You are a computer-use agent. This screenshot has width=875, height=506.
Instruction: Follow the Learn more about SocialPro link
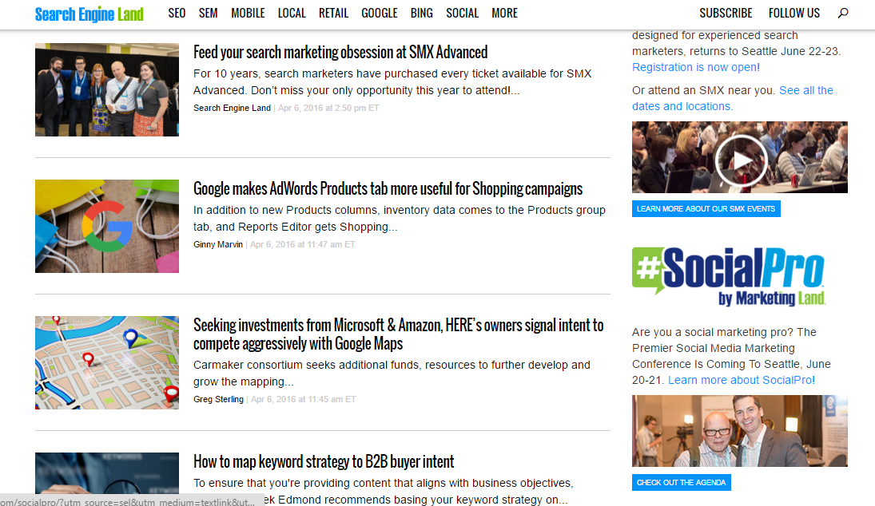point(739,380)
